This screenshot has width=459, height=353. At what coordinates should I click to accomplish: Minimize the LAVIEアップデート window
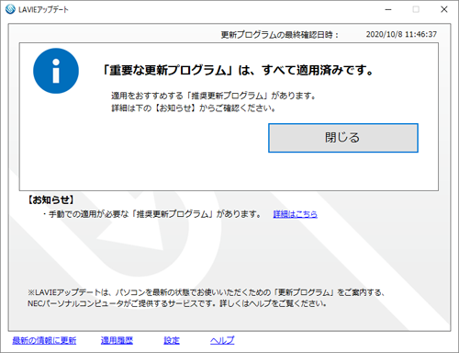tap(388, 9)
